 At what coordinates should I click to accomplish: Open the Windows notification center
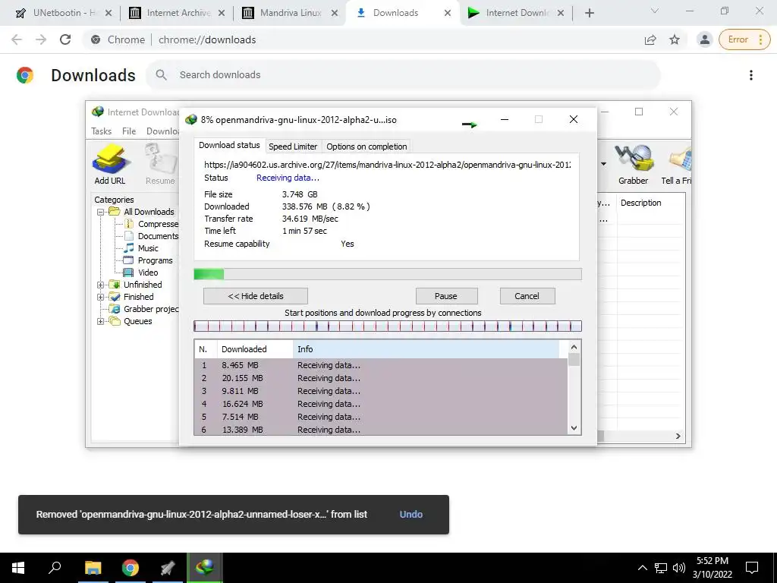752,568
